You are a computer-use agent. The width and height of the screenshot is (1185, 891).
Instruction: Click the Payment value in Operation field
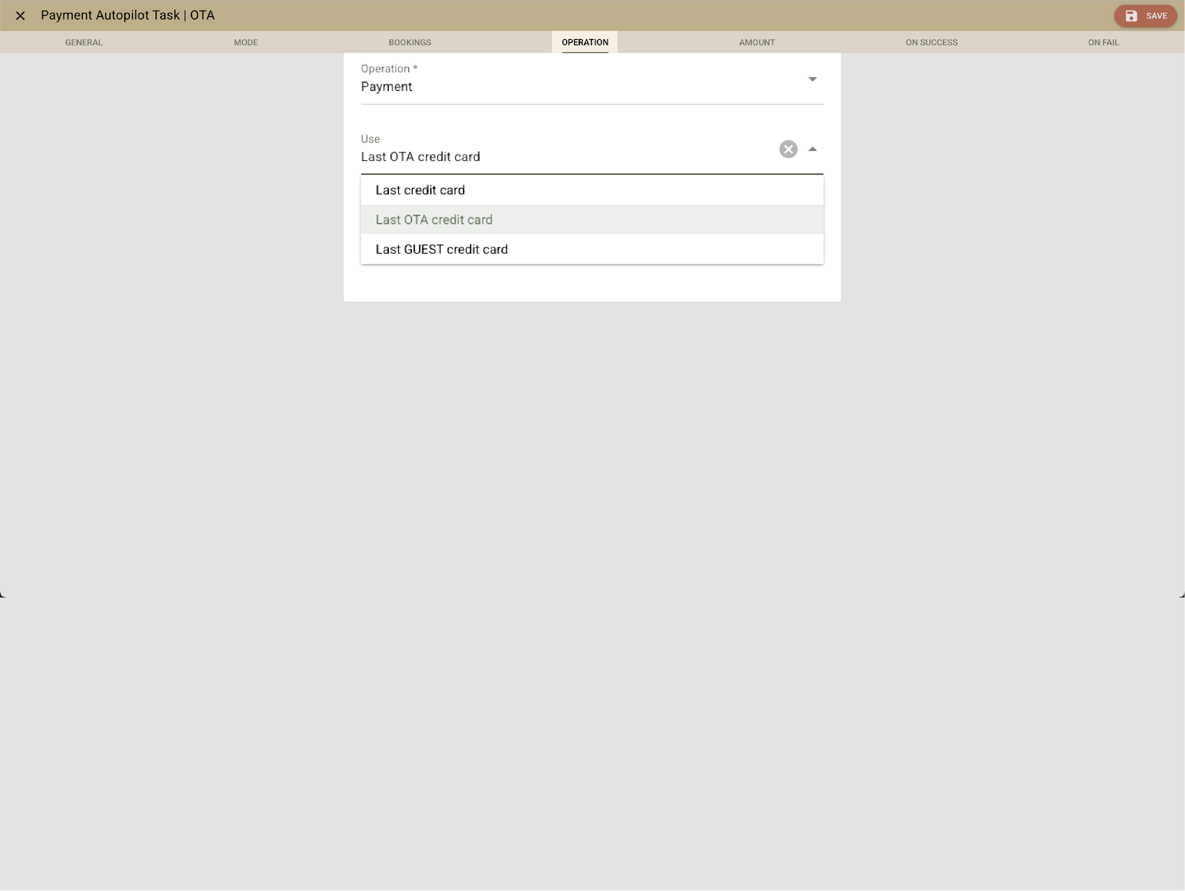click(386, 86)
